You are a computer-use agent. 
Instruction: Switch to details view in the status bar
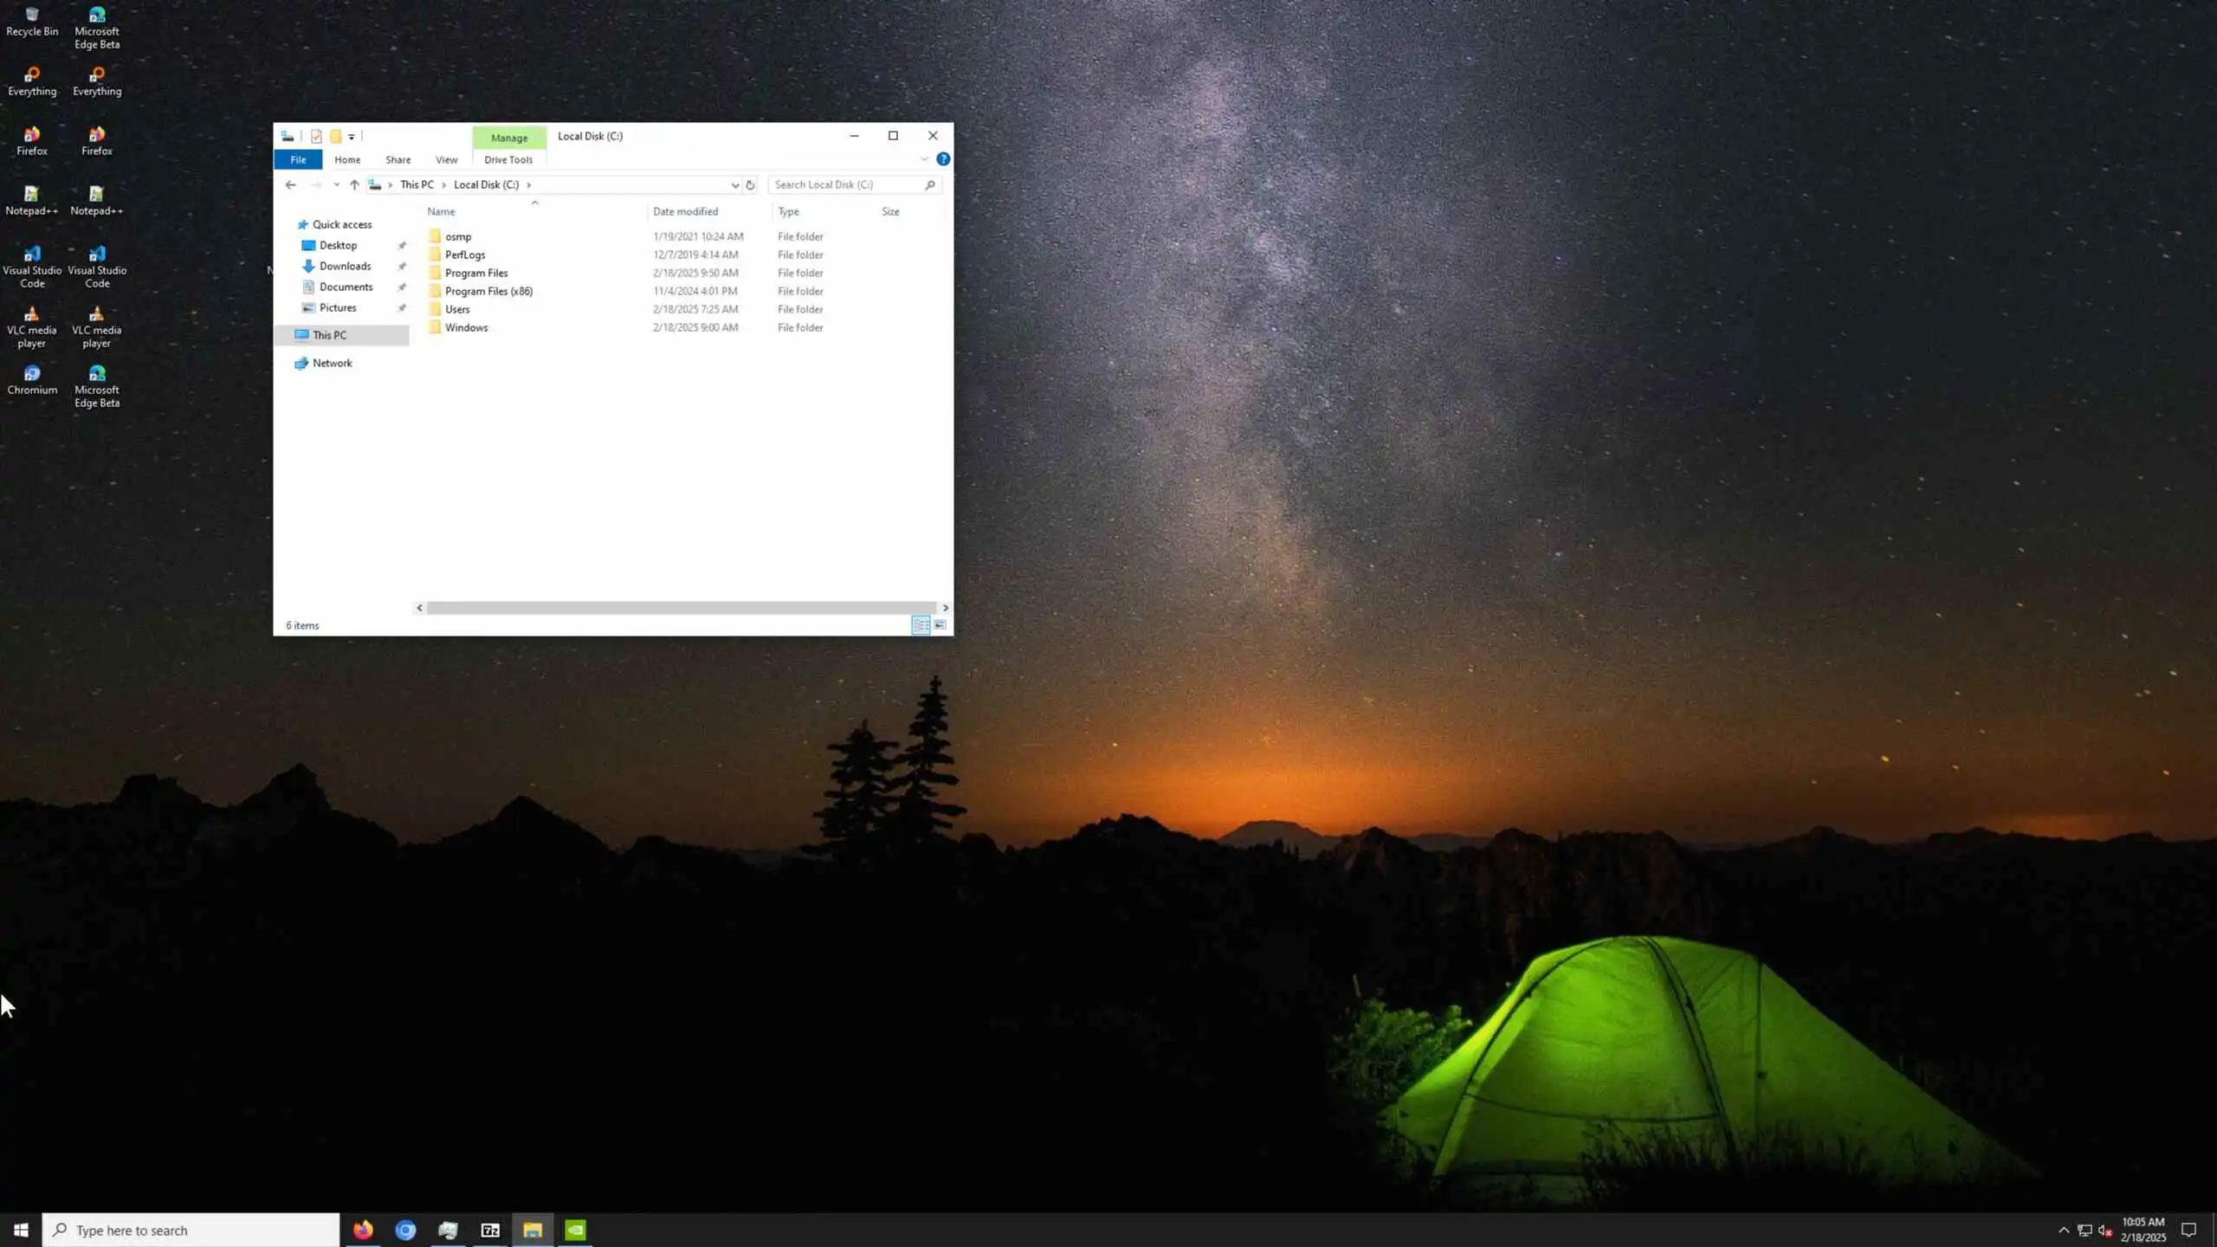point(921,625)
